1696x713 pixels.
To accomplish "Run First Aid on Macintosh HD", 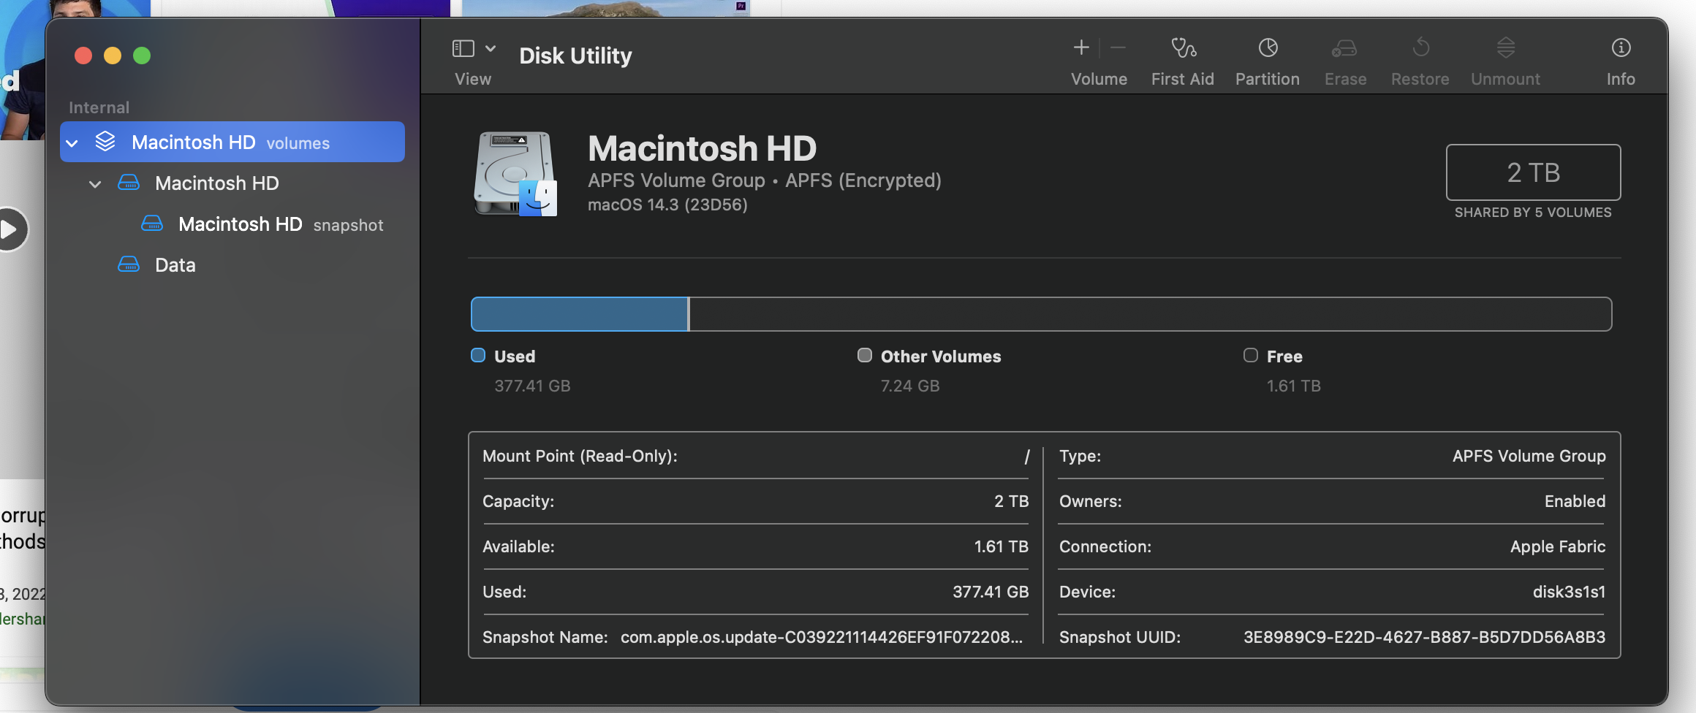I will [1181, 58].
